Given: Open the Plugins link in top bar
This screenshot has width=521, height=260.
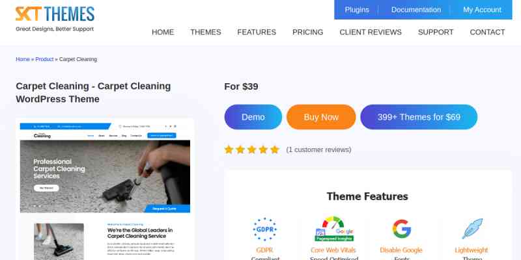Looking at the screenshot, I should 357,10.
